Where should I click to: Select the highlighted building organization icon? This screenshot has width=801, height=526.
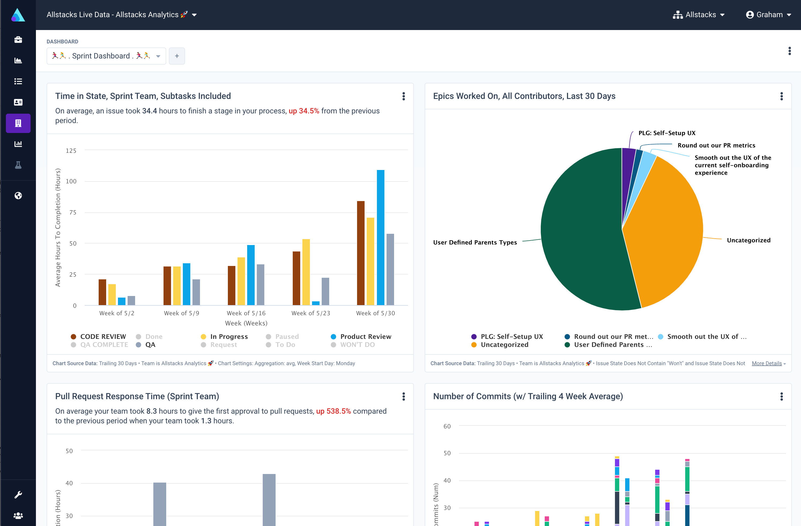(x=18, y=123)
